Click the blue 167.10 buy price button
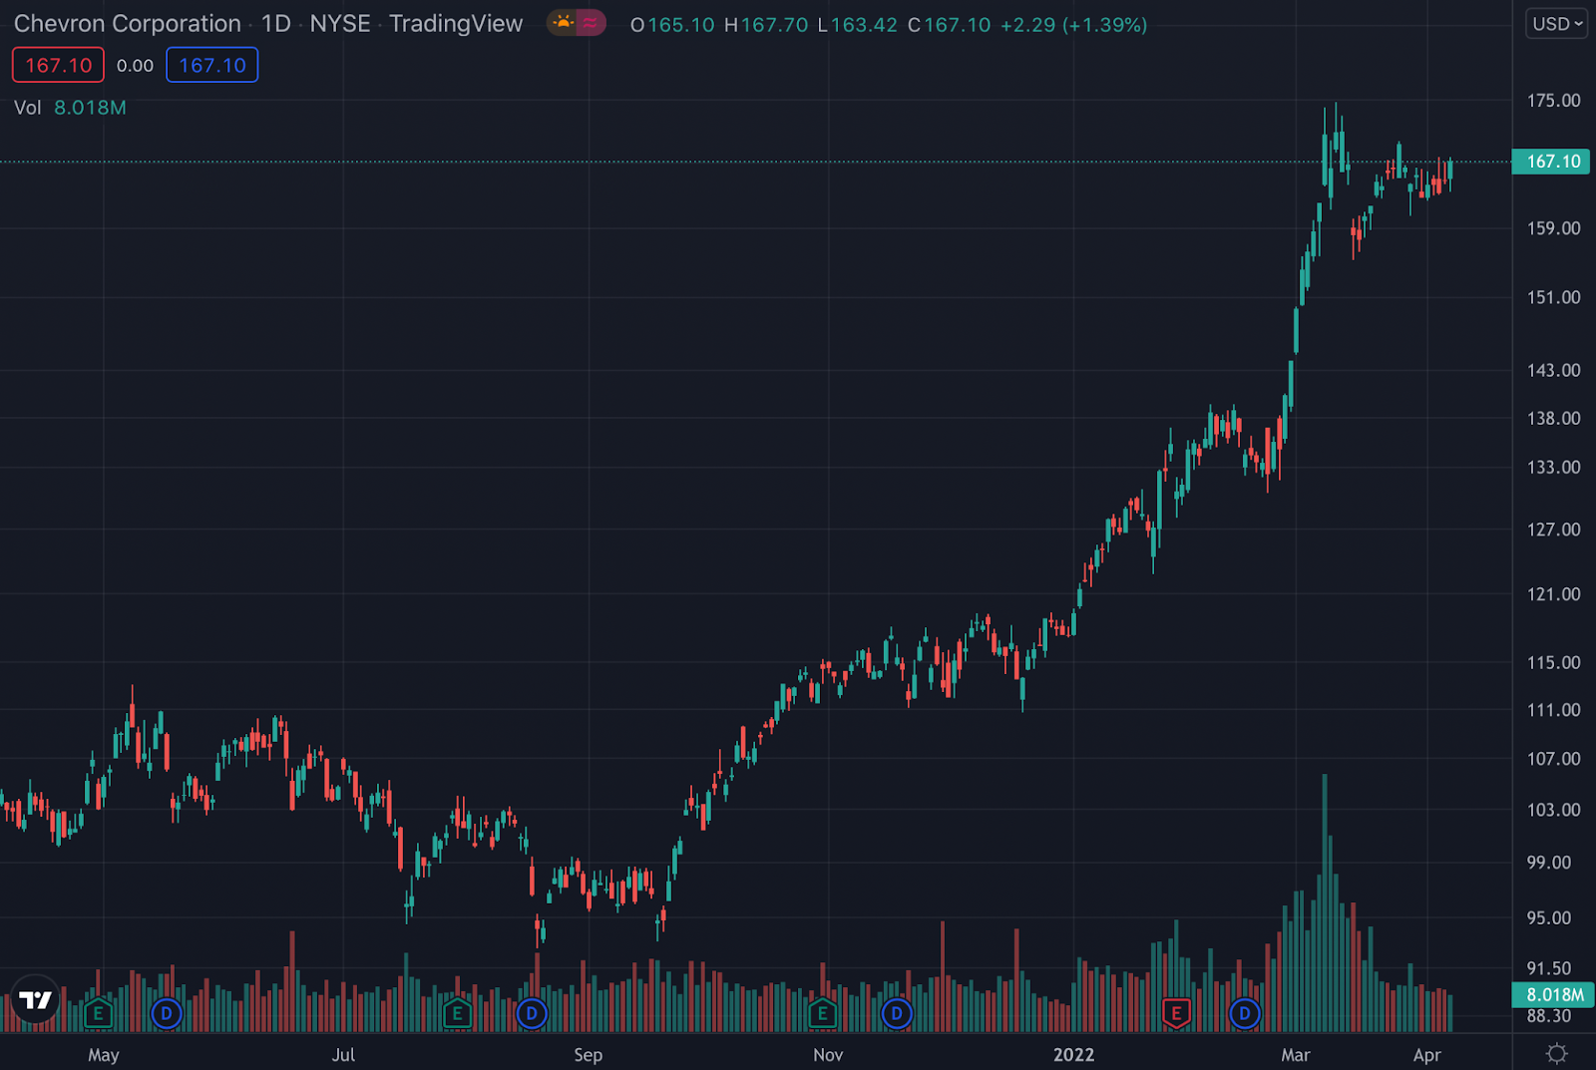The width and height of the screenshot is (1596, 1070). (212, 65)
